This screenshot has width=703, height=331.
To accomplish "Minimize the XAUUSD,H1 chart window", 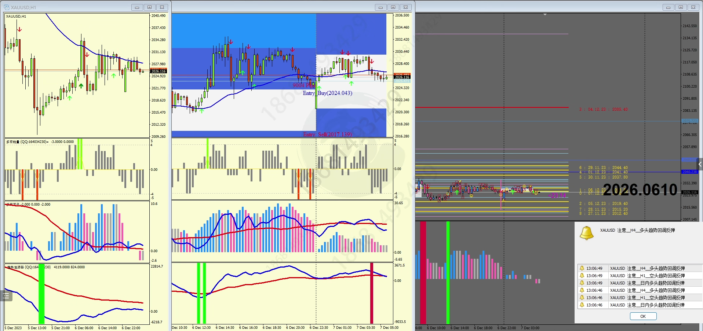I will pyautogui.click(x=137, y=7).
